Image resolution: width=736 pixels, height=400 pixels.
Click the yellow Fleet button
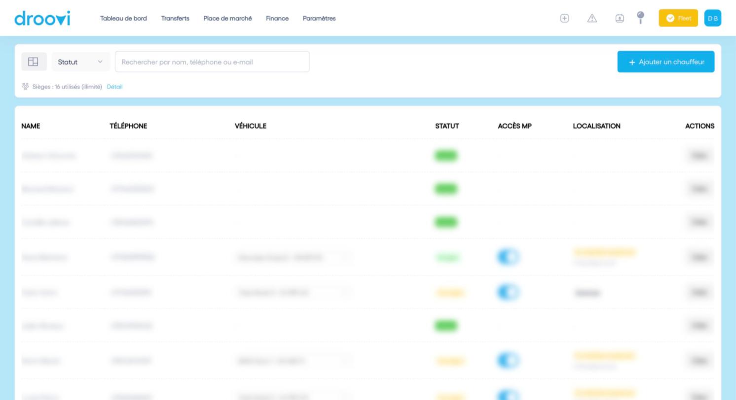coord(678,18)
